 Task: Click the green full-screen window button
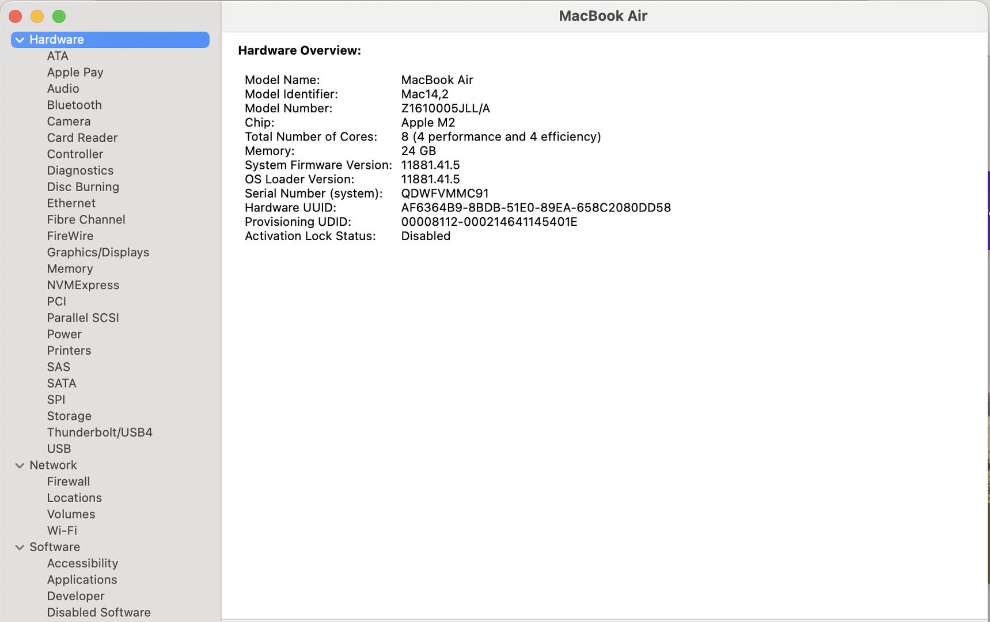pos(59,16)
